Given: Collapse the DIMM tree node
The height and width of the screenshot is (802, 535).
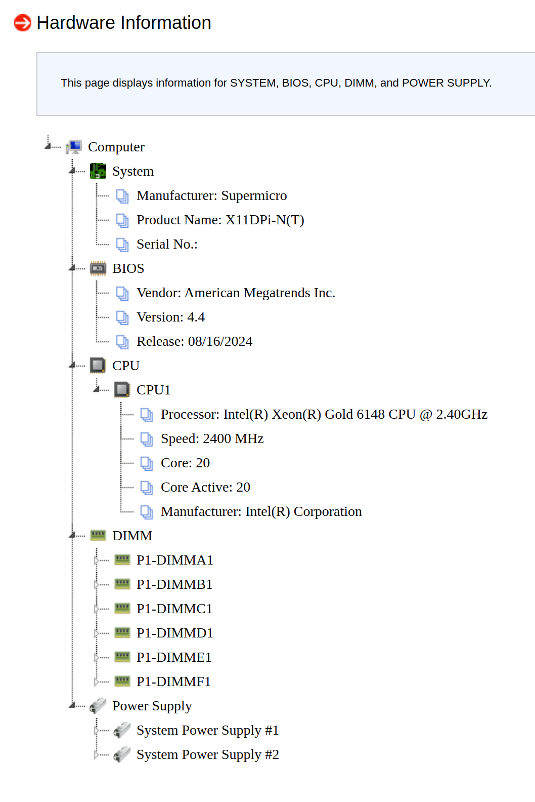Looking at the screenshot, I should click(x=72, y=535).
